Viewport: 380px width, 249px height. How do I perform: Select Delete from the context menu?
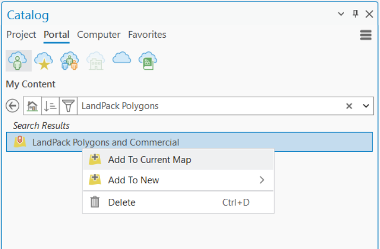121,202
